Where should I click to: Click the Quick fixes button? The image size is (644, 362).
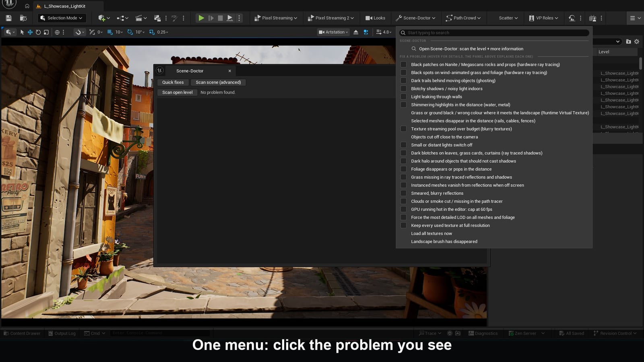coord(173,82)
